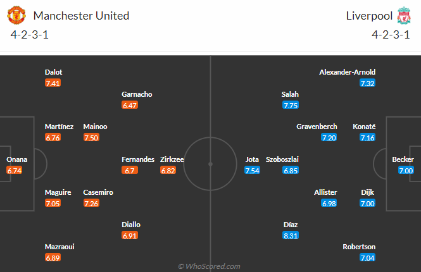Click Dalot's 7.41 rating badge
Screen dimensions: 421x272
pos(53,83)
